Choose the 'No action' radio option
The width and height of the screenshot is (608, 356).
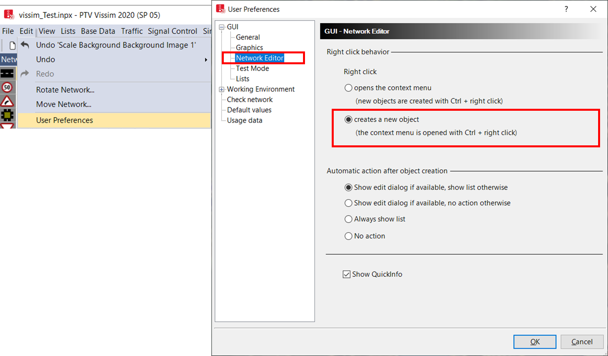[x=349, y=236]
